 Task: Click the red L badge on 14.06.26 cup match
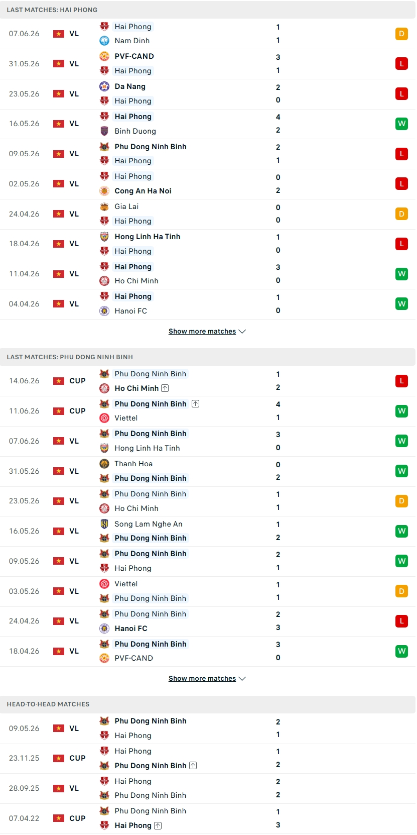coord(401,381)
